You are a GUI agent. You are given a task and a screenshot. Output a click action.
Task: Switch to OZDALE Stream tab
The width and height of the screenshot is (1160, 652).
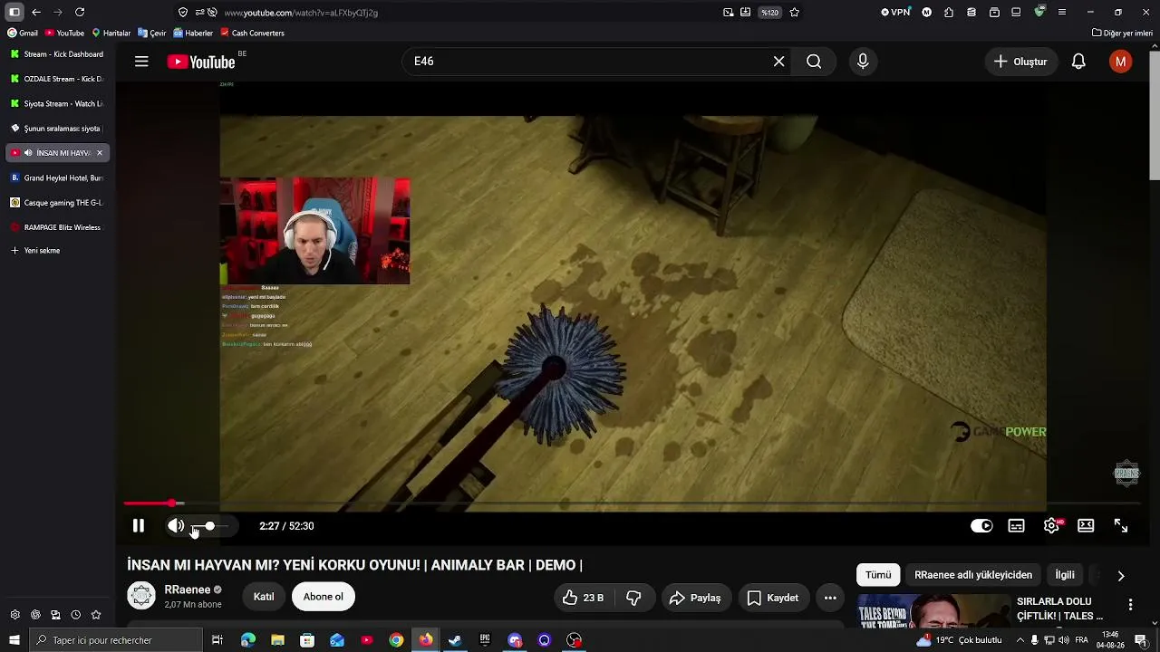[58, 79]
